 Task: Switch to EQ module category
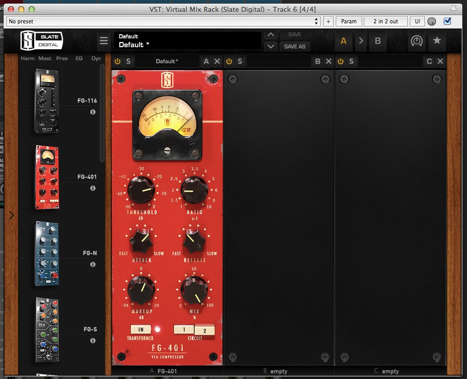point(79,58)
